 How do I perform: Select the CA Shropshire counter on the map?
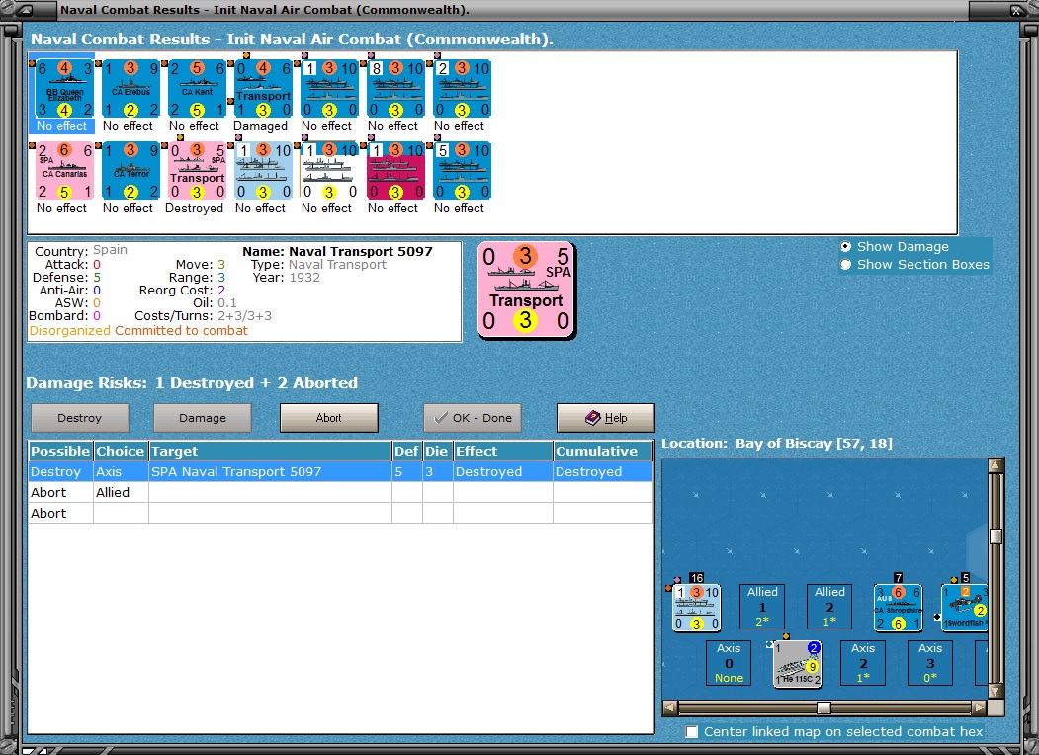[x=898, y=608]
